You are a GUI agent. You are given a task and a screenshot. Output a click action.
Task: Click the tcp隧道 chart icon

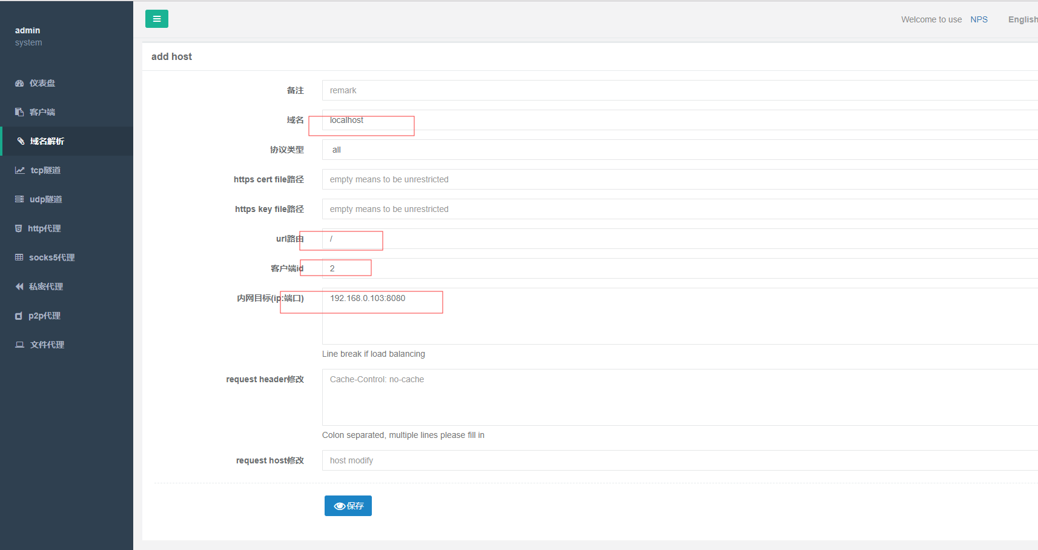20,170
